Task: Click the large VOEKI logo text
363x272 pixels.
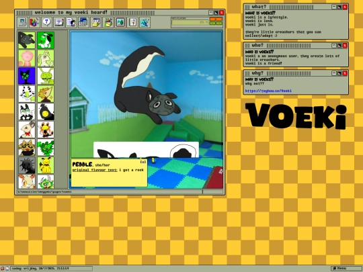Action: click(296, 116)
